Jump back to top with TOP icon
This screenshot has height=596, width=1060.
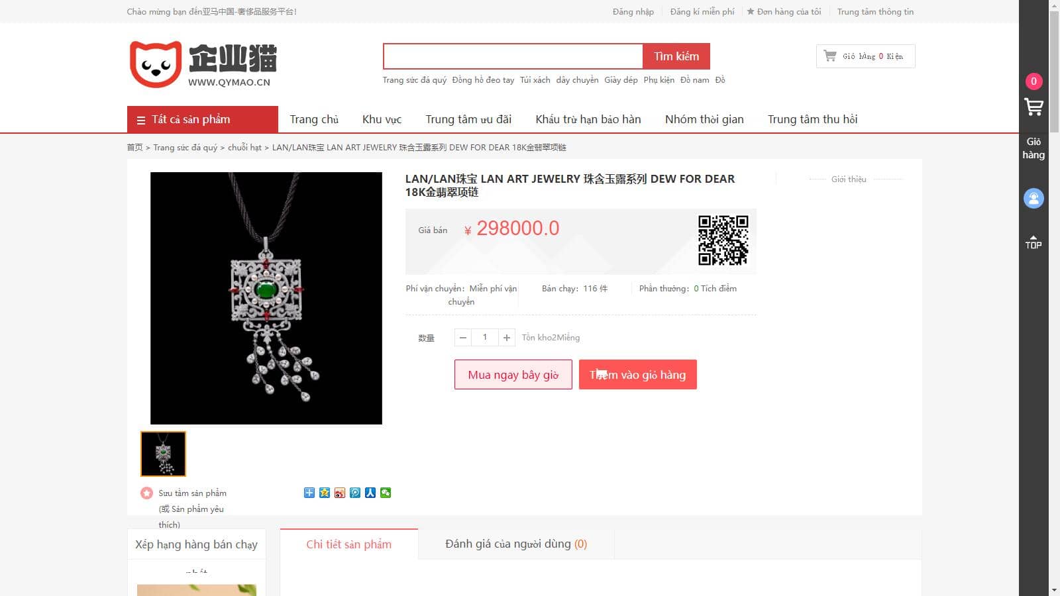[1033, 242]
